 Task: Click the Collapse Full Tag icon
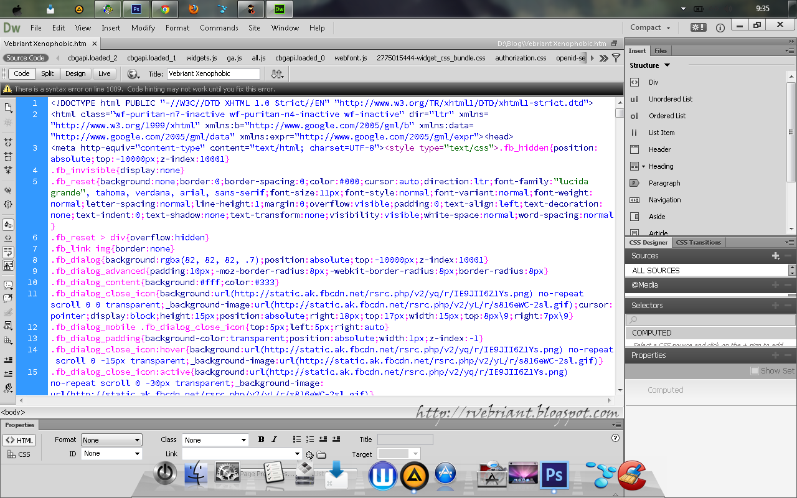8,143
